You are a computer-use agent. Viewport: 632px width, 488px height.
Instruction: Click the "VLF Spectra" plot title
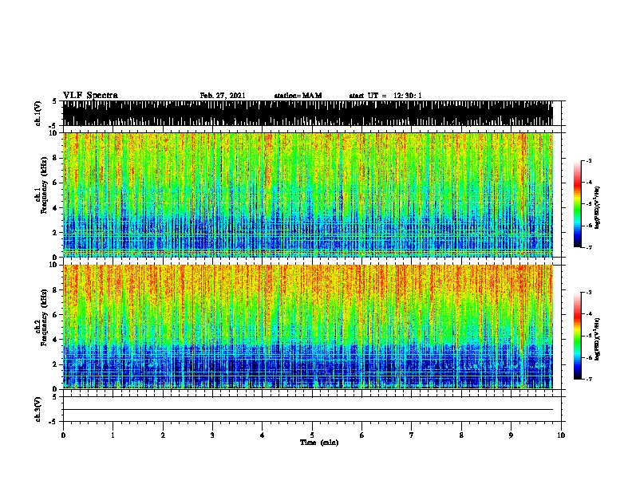pos(90,96)
